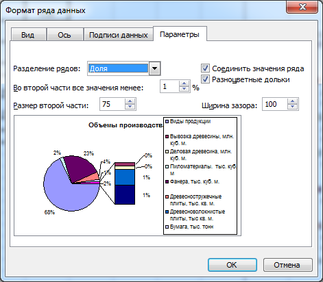The width and height of the screenshot is (323, 282).
Task: Increase the values-less-than percent spinner
Action: [x=184, y=84]
